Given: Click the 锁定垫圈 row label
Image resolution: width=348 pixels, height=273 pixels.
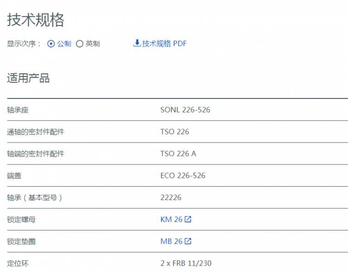Looking at the screenshot, I should [x=21, y=241].
